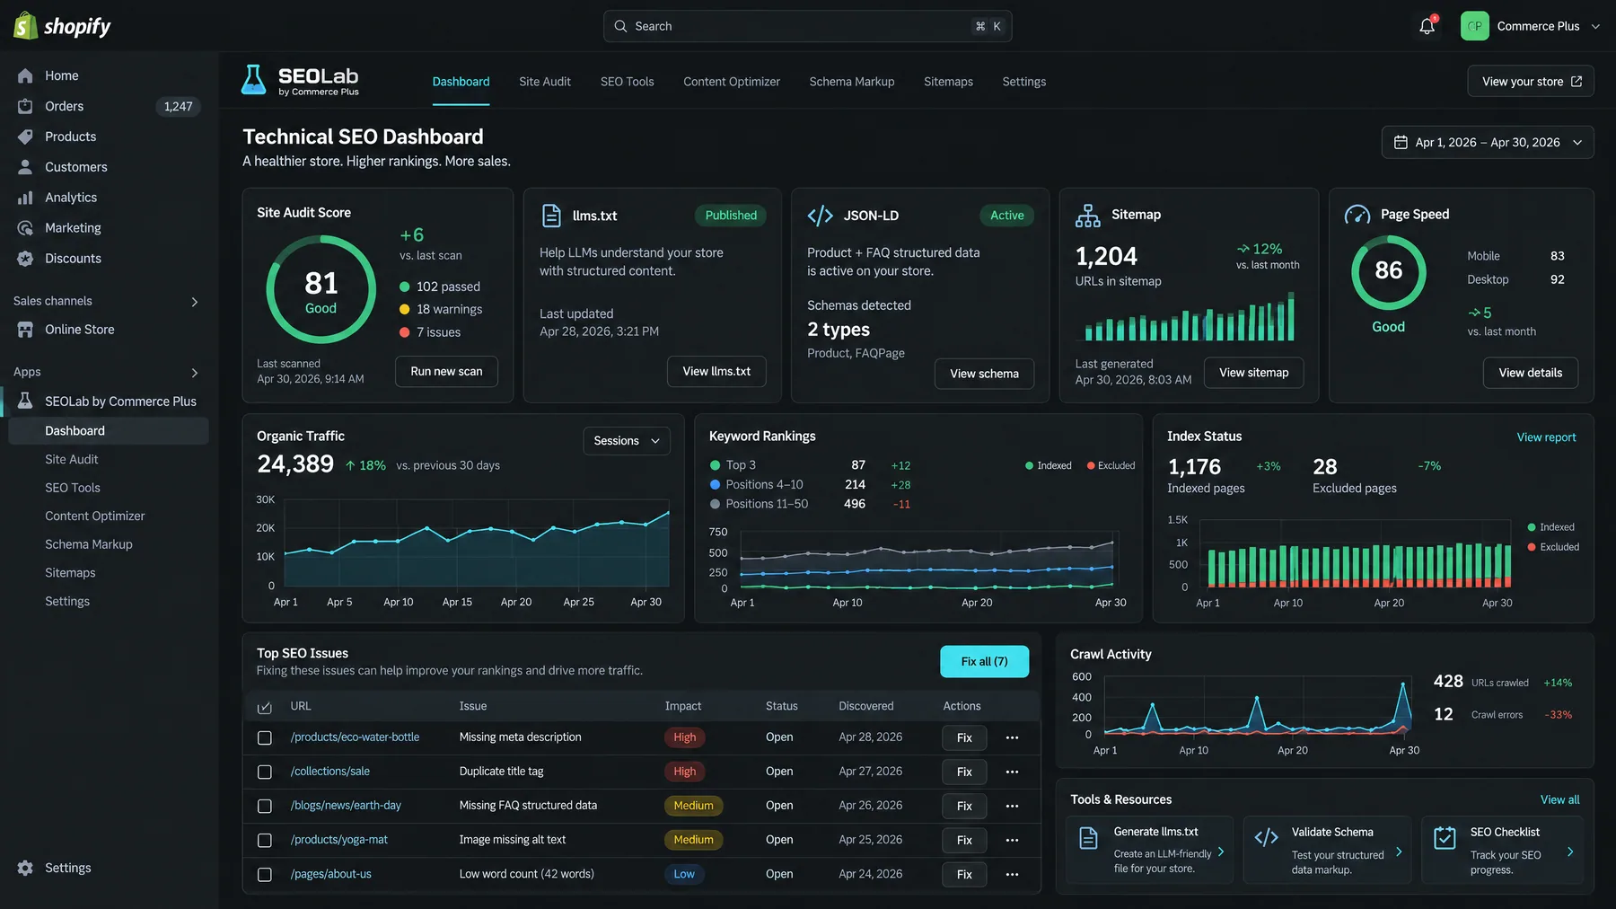
Task: Open the Sessions metric dropdown
Action: (627, 441)
